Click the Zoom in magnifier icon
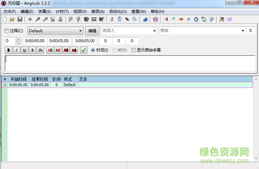259x169 pixels. [38, 19]
